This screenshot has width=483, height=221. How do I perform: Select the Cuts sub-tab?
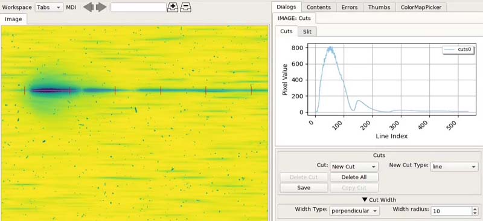[x=286, y=31]
